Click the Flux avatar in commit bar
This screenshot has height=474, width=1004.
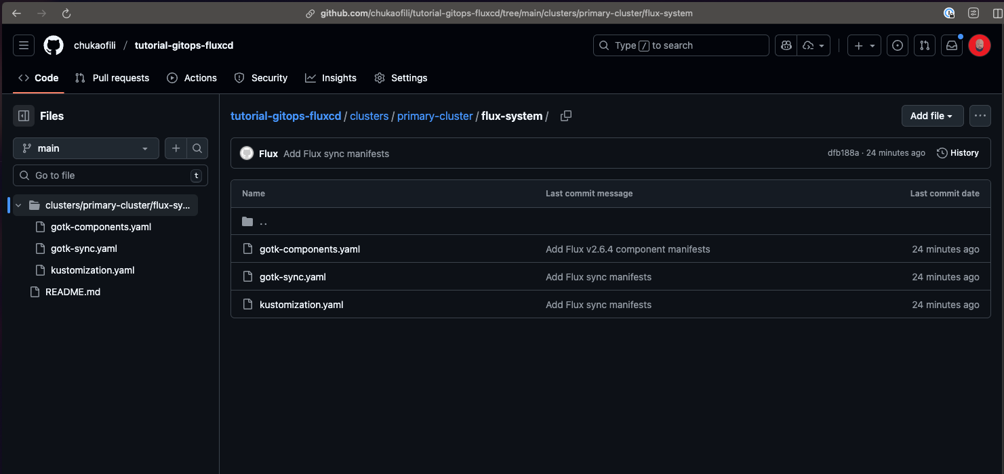(x=247, y=154)
